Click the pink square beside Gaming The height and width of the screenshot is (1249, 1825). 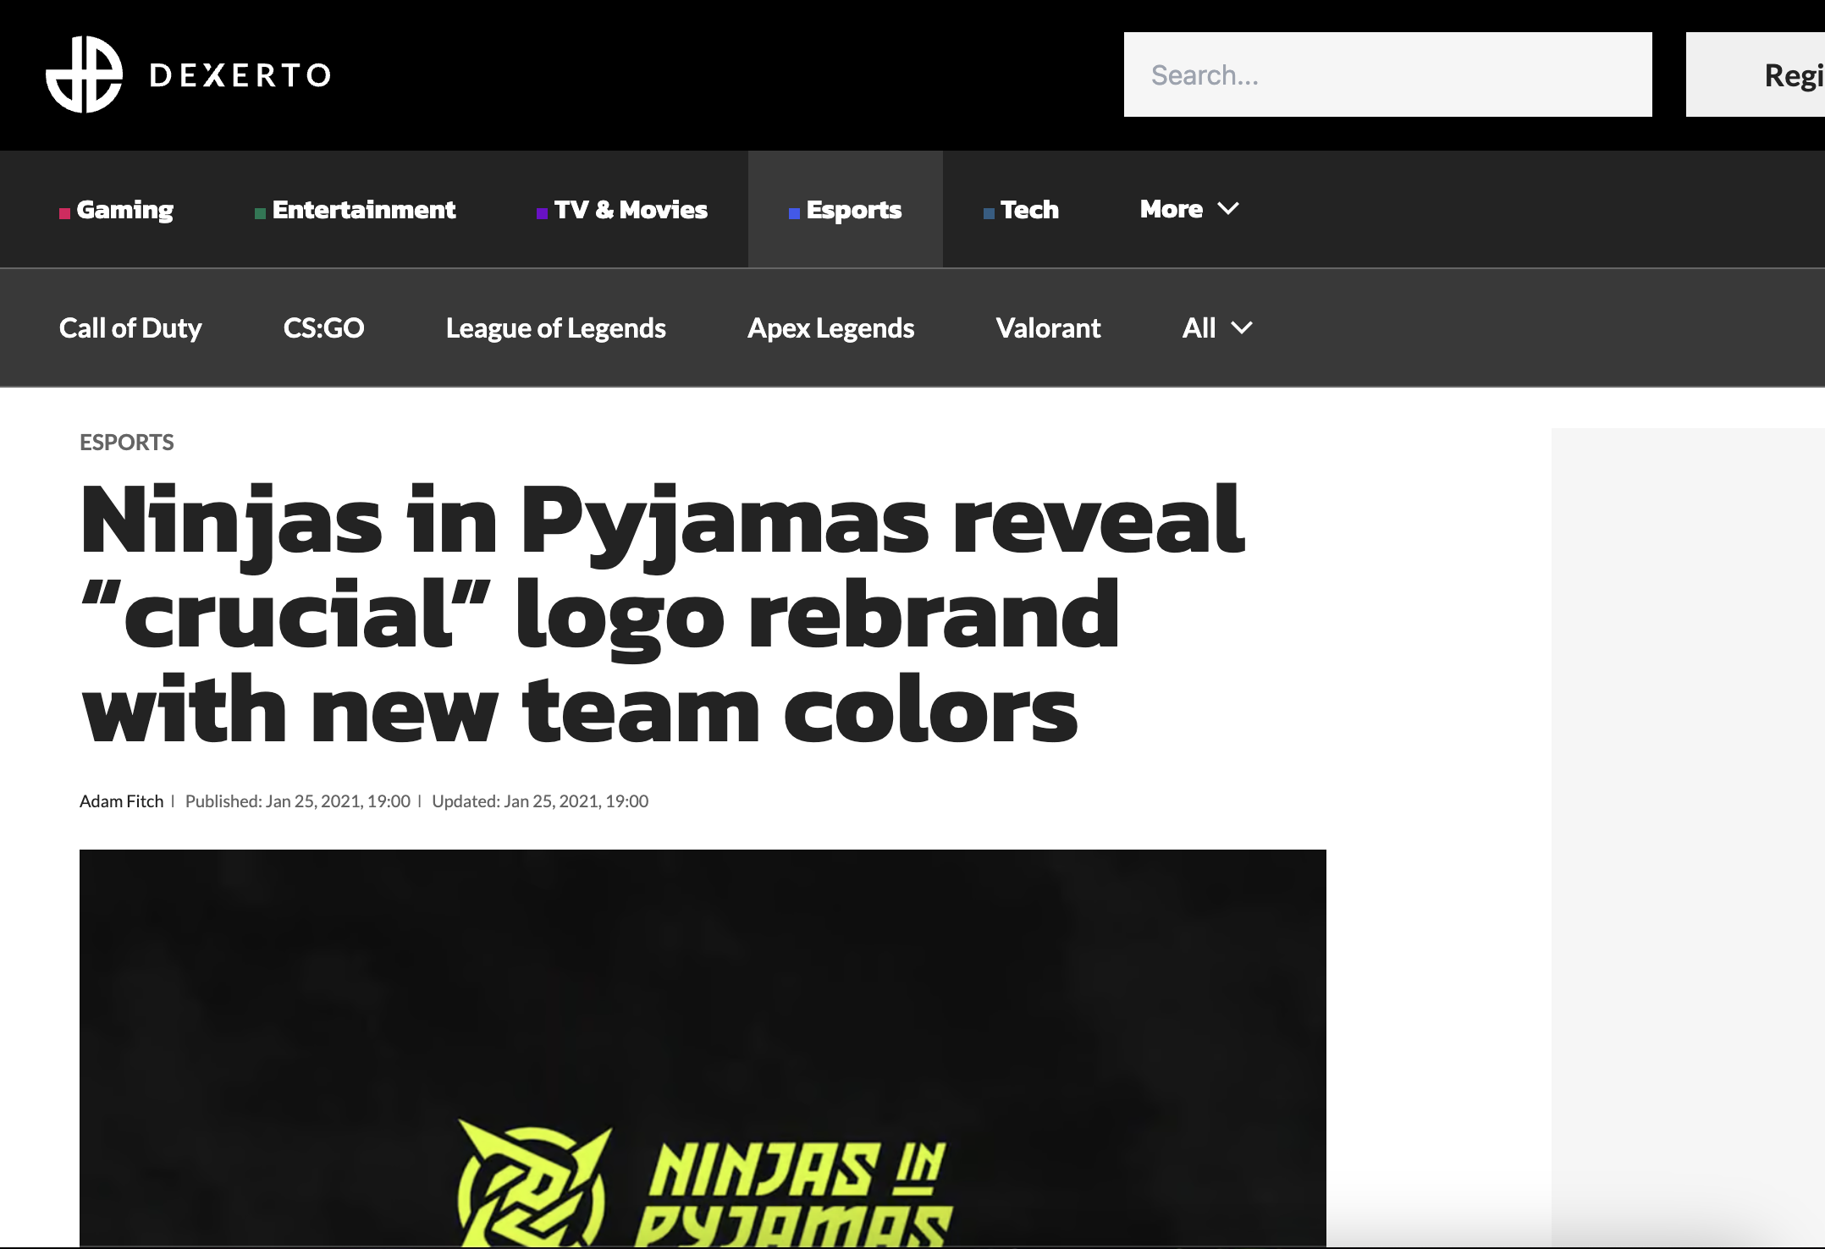tap(64, 214)
